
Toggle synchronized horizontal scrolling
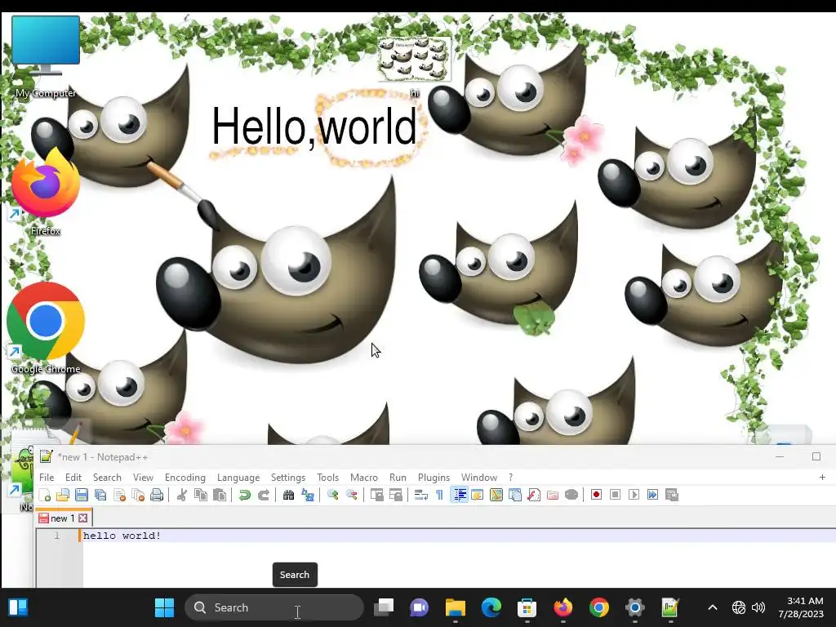(396, 496)
